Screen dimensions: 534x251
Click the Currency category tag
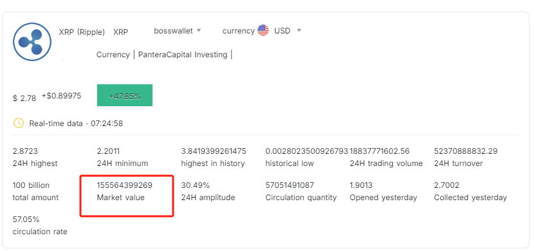[113, 55]
